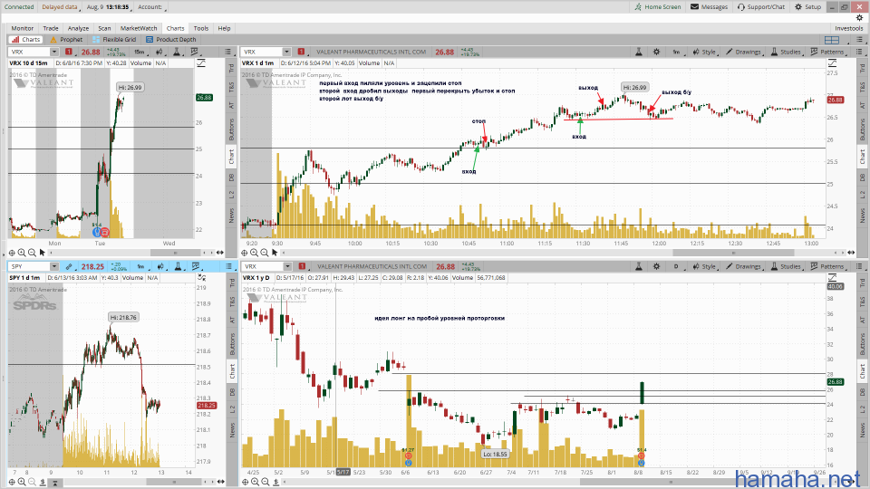Open candlestick style icon in top-left chart
870x489 pixels.
point(159,52)
